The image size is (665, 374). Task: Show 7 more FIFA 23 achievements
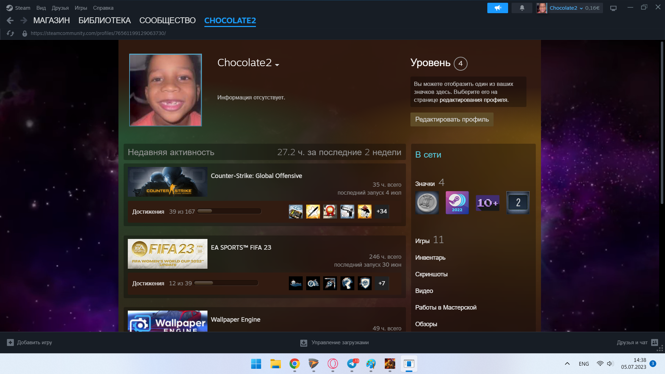coord(382,283)
